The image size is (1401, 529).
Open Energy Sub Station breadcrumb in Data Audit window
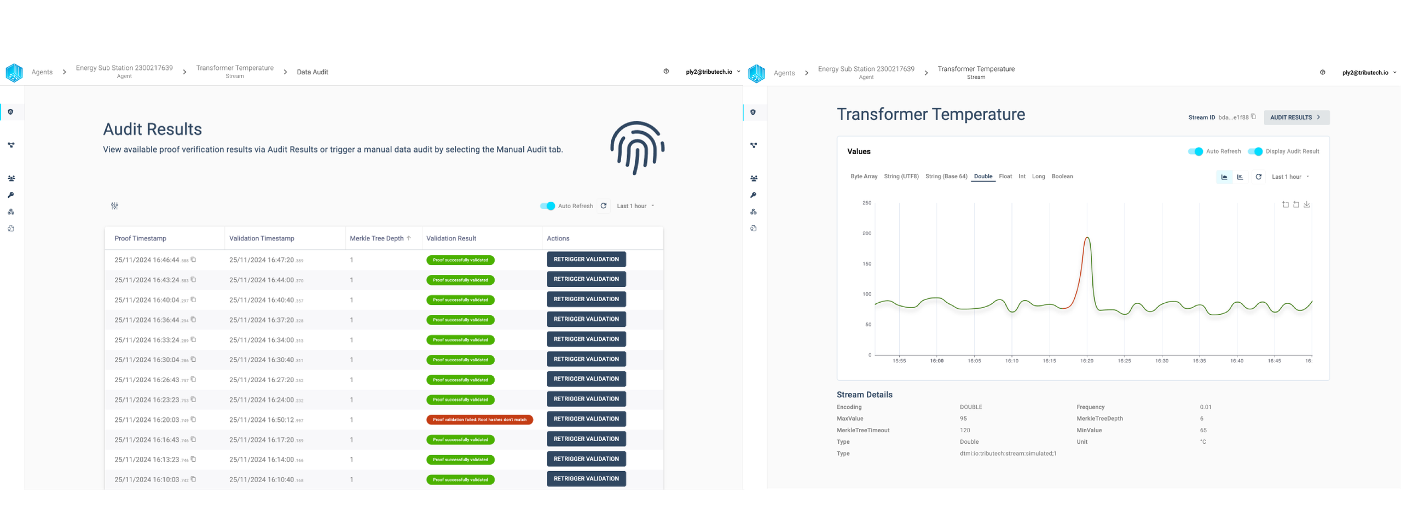[124, 72]
